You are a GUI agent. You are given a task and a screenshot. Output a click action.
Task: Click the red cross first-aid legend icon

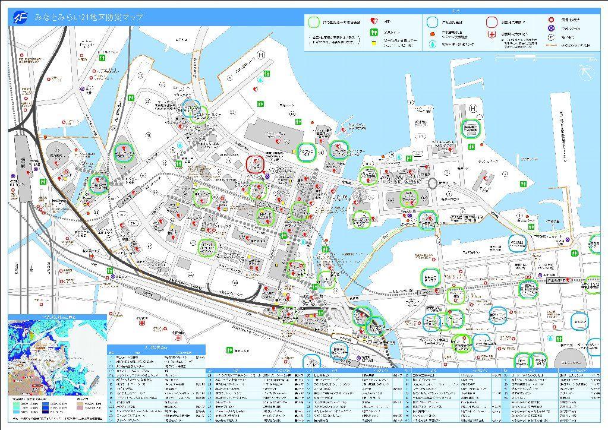491,36
